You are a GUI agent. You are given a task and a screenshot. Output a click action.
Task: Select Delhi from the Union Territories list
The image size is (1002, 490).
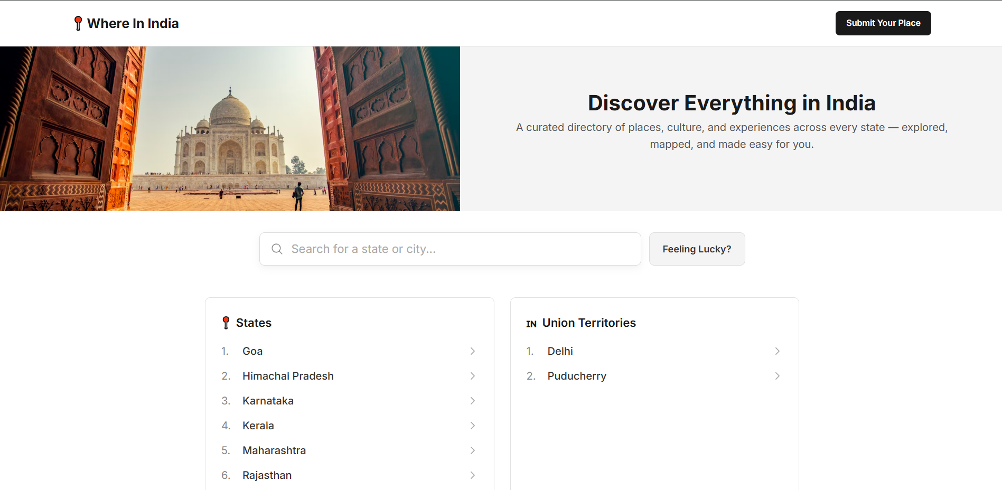pyautogui.click(x=560, y=351)
